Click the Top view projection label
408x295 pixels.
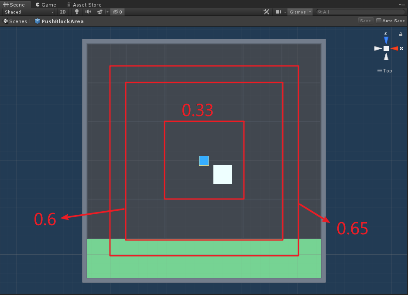tap(384, 71)
